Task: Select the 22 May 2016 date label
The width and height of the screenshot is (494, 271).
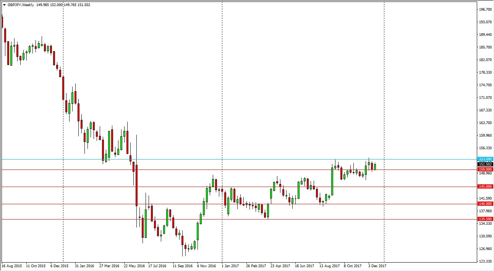Action: (x=133, y=266)
